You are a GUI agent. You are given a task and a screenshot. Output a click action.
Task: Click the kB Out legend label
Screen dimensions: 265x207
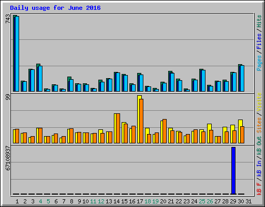(x=259, y=145)
